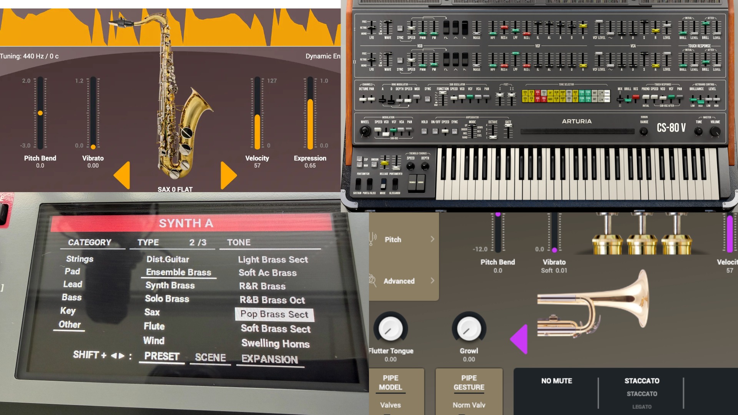Click the Flutter Tongue knob
738x415 pixels.
pyautogui.click(x=391, y=329)
